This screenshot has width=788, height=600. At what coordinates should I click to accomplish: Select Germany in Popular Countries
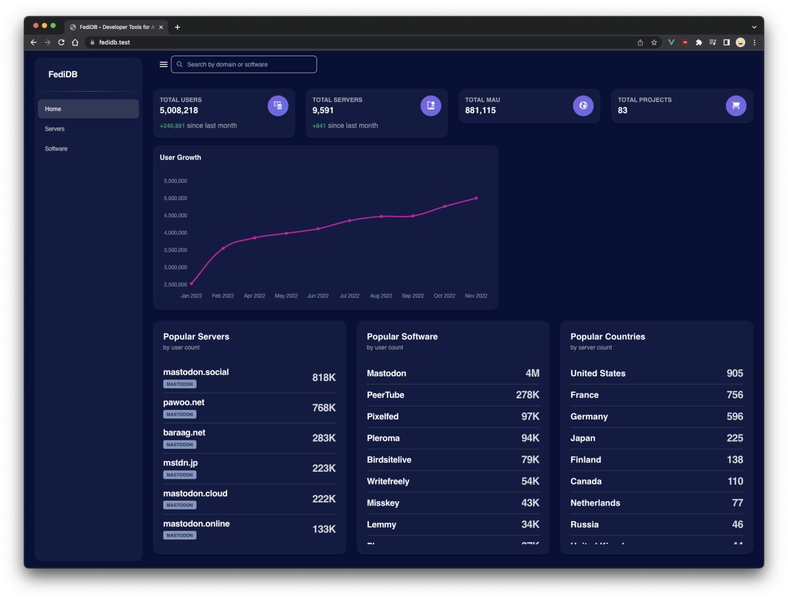coord(657,417)
